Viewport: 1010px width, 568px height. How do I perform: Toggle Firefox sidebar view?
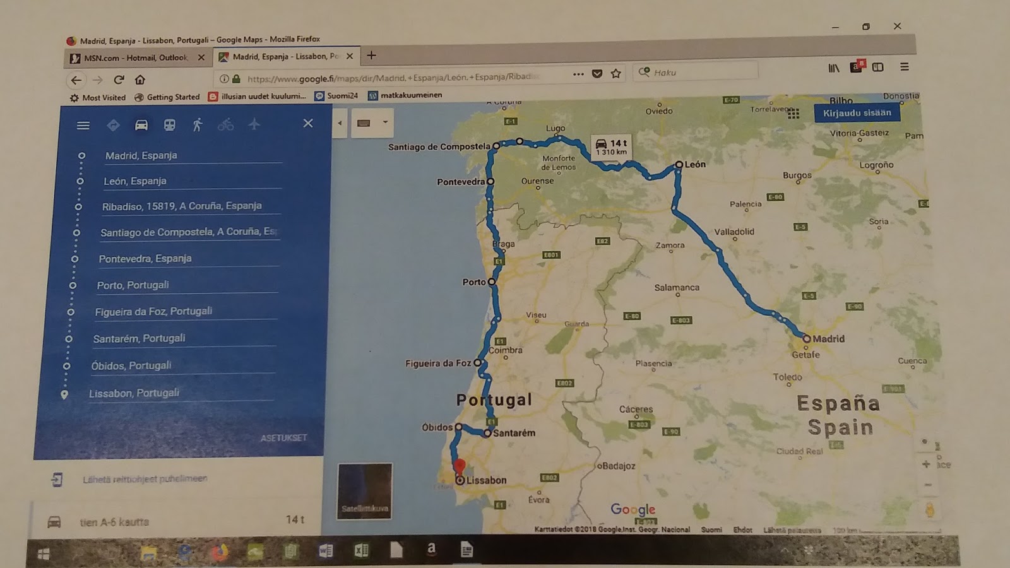click(877, 67)
